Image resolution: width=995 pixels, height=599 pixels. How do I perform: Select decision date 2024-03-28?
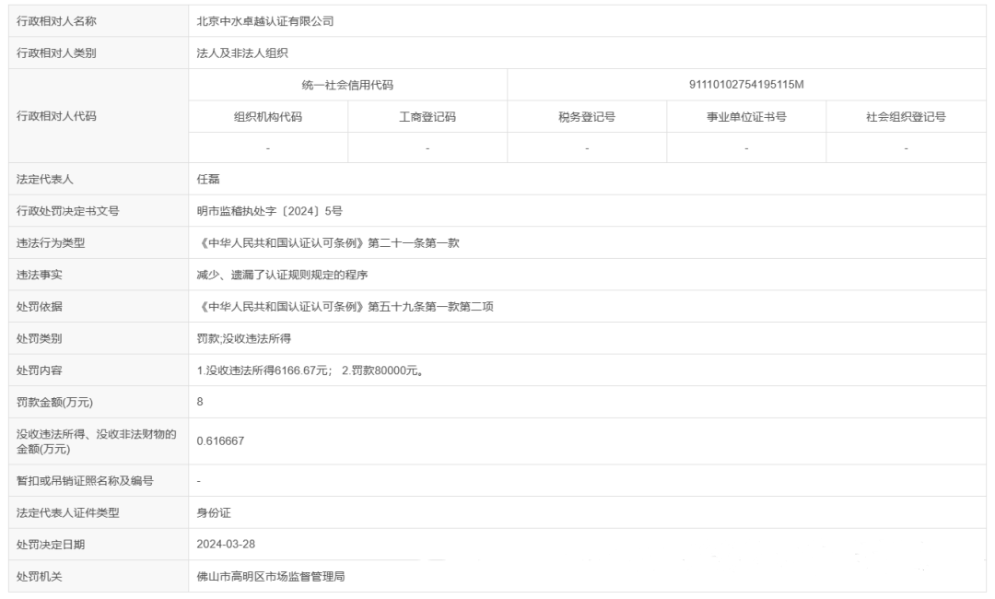click(226, 544)
